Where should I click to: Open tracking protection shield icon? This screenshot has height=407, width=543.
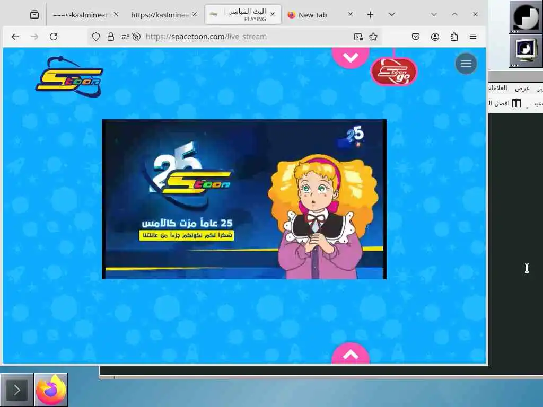[x=96, y=37]
